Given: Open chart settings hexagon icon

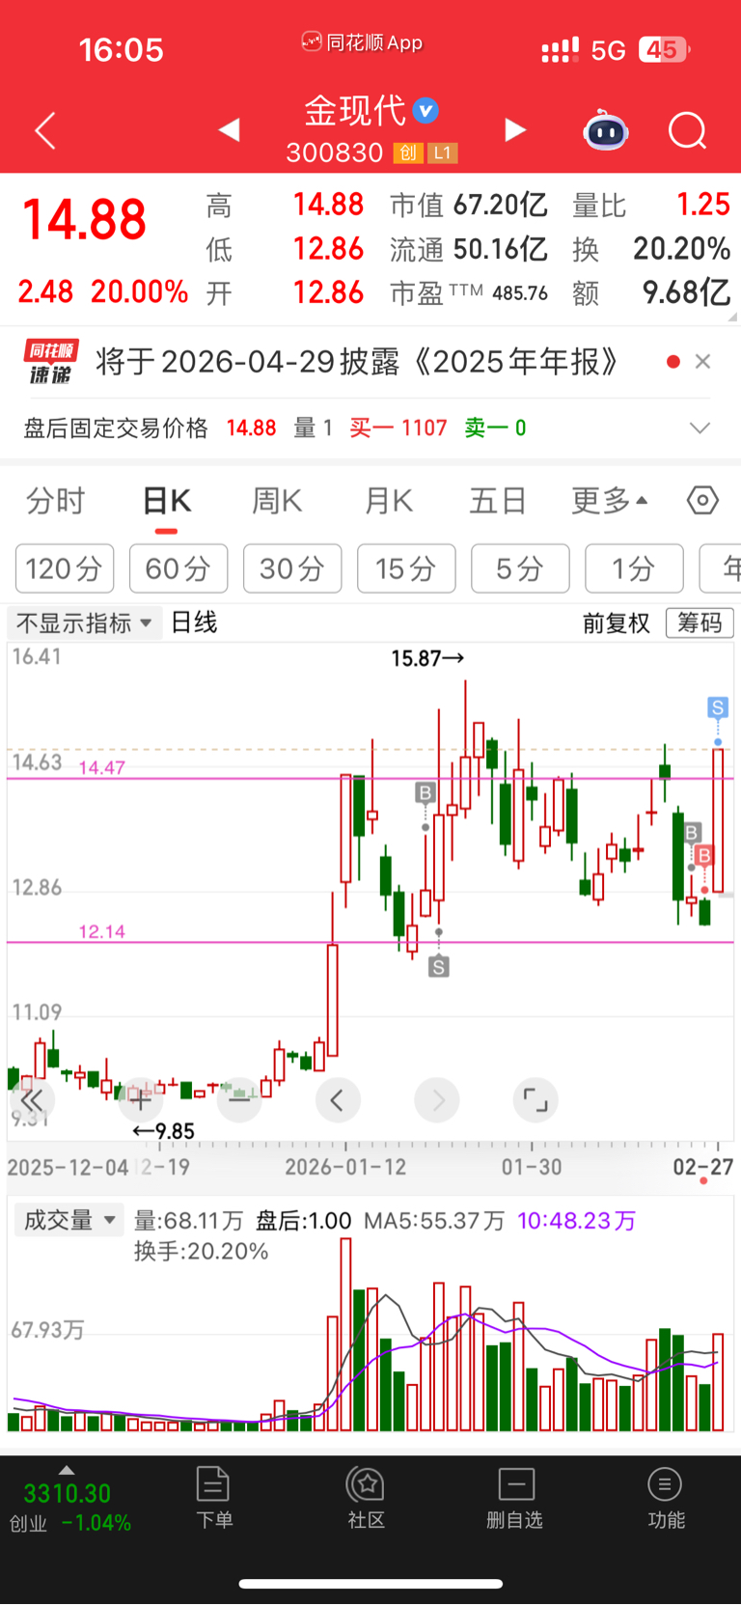Looking at the screenshot, I should 702,501.
